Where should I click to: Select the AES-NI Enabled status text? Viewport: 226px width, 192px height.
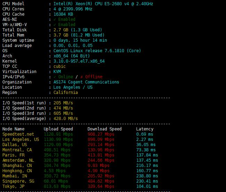coord(64,19)
